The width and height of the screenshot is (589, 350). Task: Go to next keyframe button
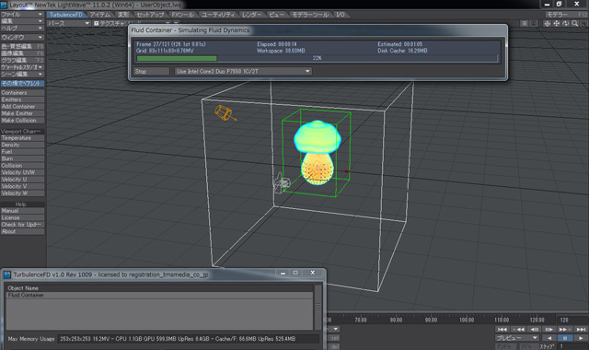(x=565, y=330)
